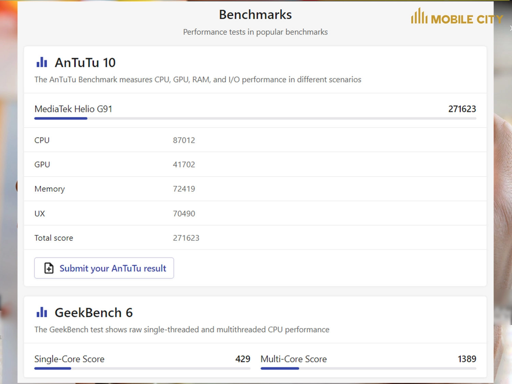Click the CPU row label
Image resolution: width=512 pixels, height=384 pixels.
pyautogui.click(x=42, y=140)
